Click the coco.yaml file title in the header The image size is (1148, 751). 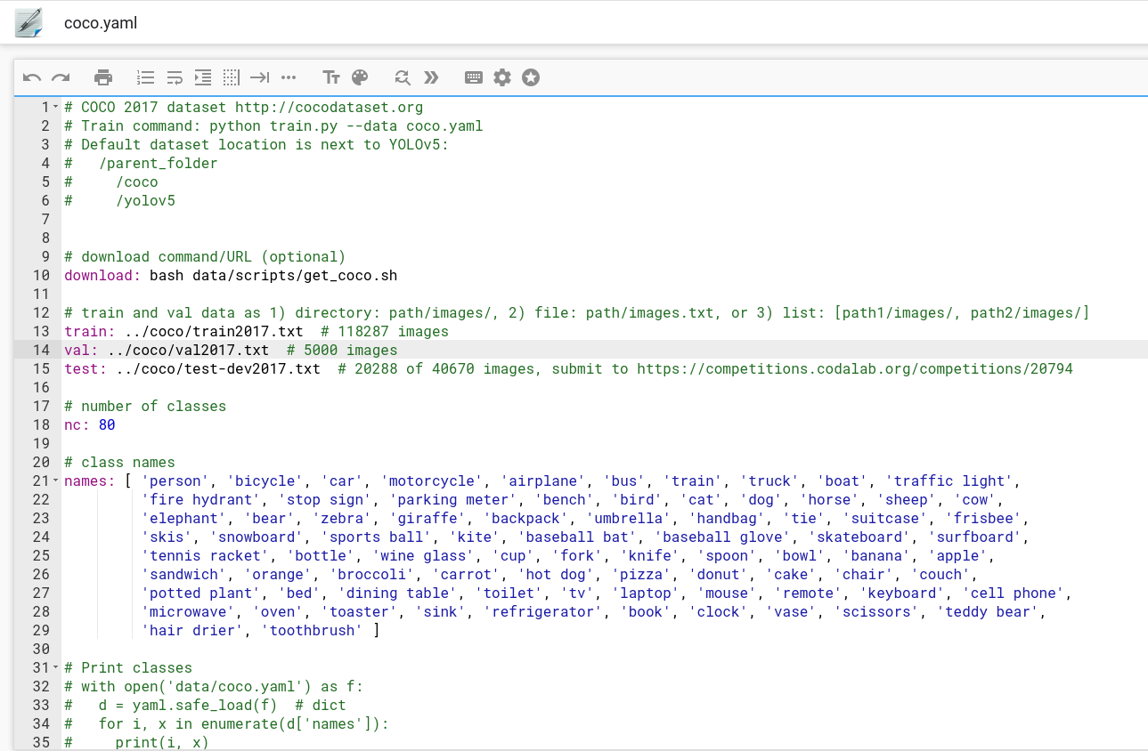[x=101, y=23]
